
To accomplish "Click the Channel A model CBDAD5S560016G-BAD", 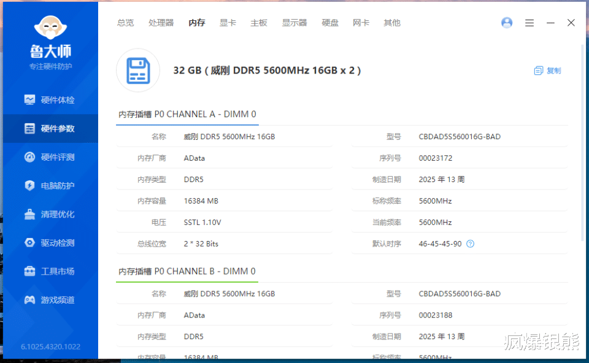I will tap(460, 137).
